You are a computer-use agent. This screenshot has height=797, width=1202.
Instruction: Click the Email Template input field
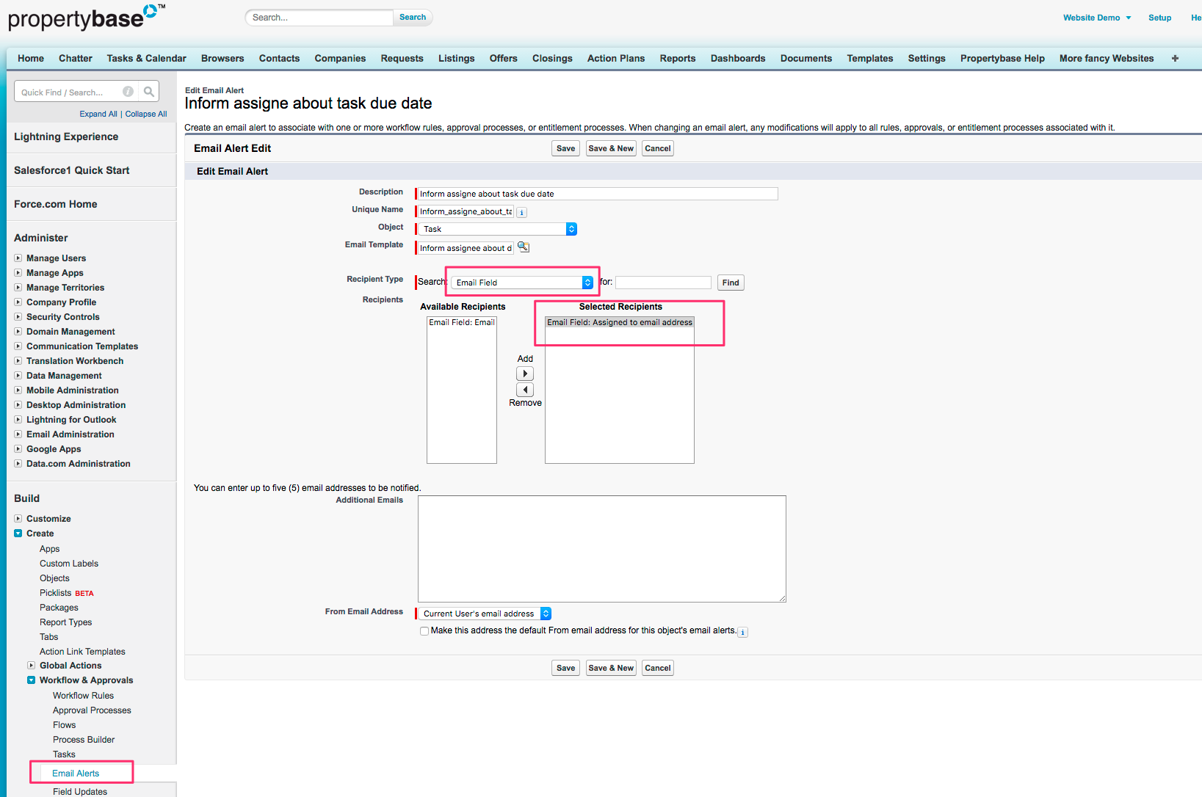pyautogui.click(x=466, y=248)
